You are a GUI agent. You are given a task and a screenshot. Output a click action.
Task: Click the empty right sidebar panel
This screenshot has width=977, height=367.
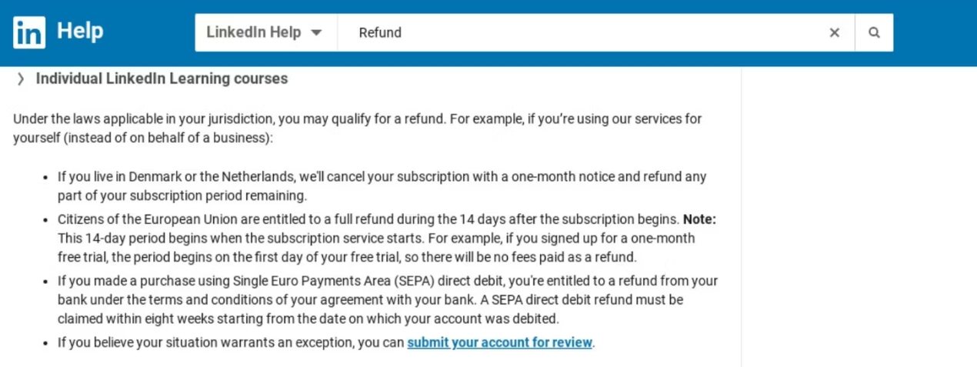(x=859, y=215)
